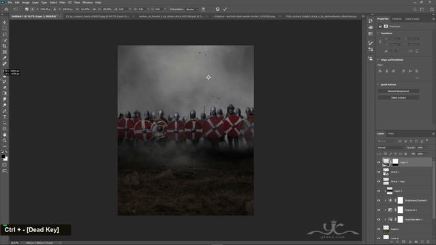Select the Spot Healing Brush tool

(x=5, y=63)
